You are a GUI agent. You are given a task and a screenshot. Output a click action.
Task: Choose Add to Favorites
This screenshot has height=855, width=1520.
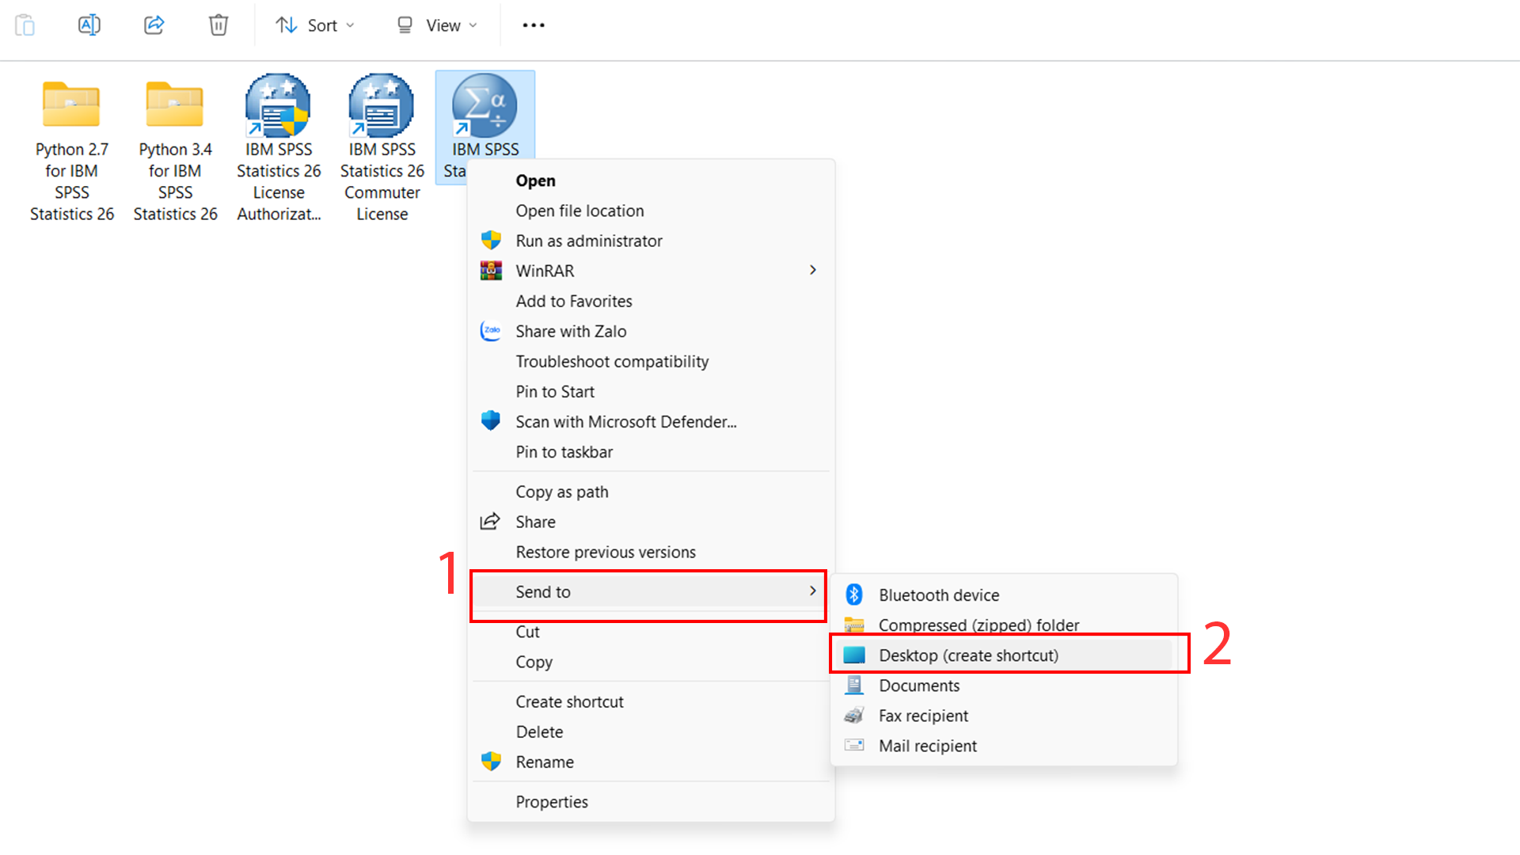point(650,301)
